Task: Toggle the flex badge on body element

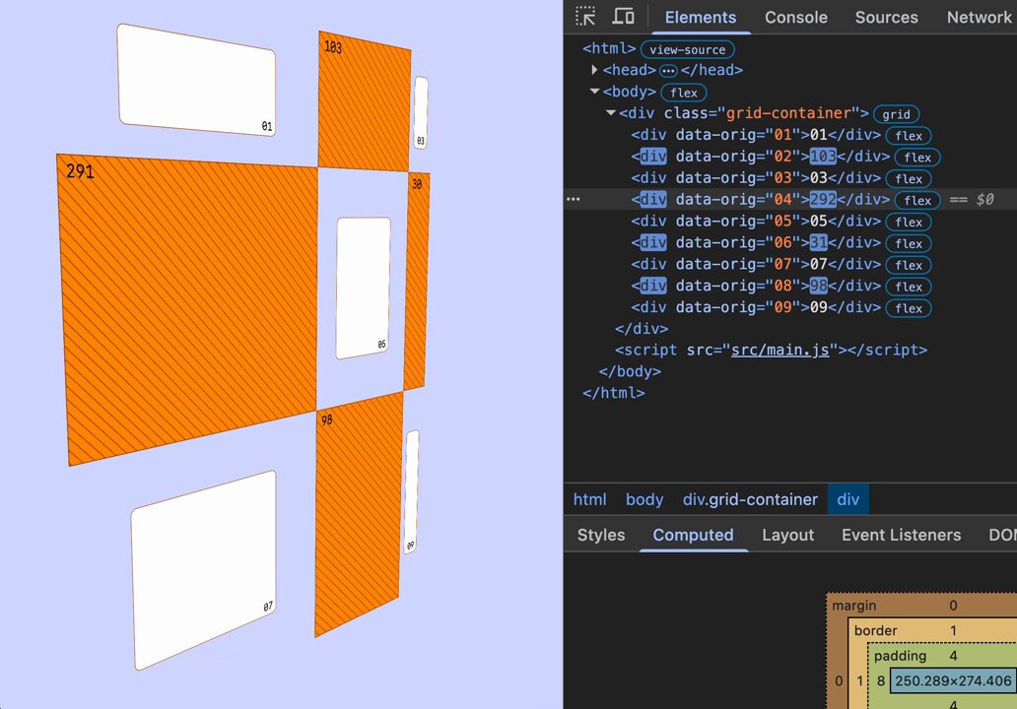Action: (684, 93)
